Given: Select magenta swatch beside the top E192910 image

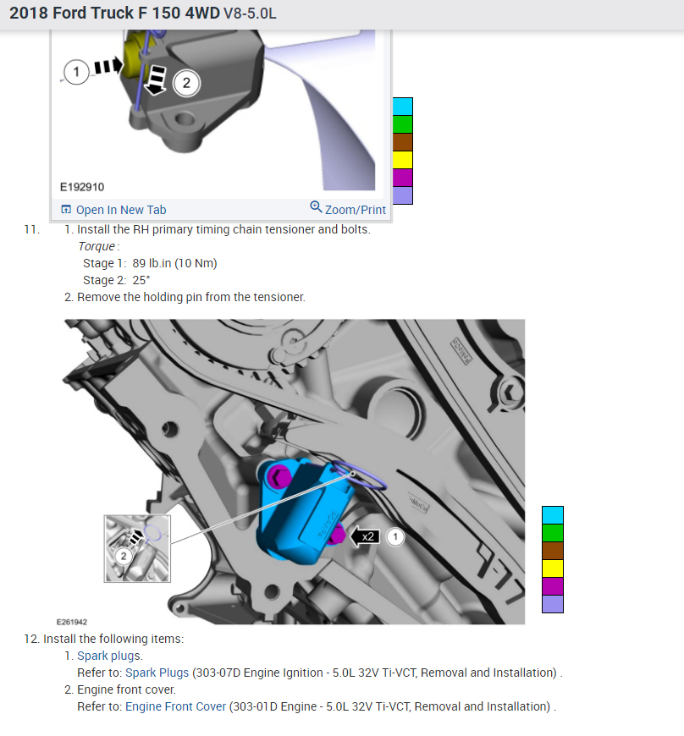Looking at the screenshot, I should point(403,178).
